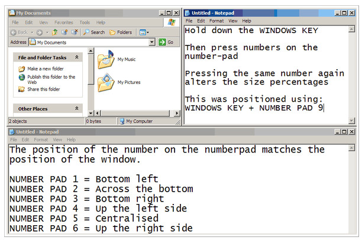
Task: Open the Views dropdown in Explorer toolbar
Action: pos(144,33)
